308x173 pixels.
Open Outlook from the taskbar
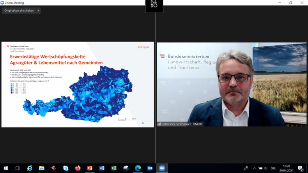(x=150, y=168)
